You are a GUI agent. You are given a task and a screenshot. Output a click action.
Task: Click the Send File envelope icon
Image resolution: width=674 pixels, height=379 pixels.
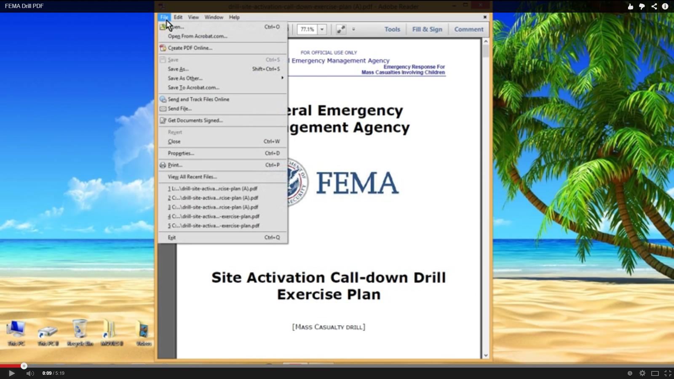[163, 109]
